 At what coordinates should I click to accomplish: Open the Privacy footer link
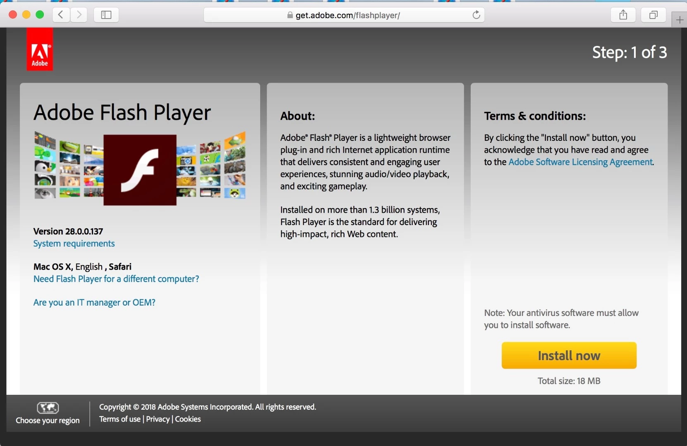pos(158,419)
